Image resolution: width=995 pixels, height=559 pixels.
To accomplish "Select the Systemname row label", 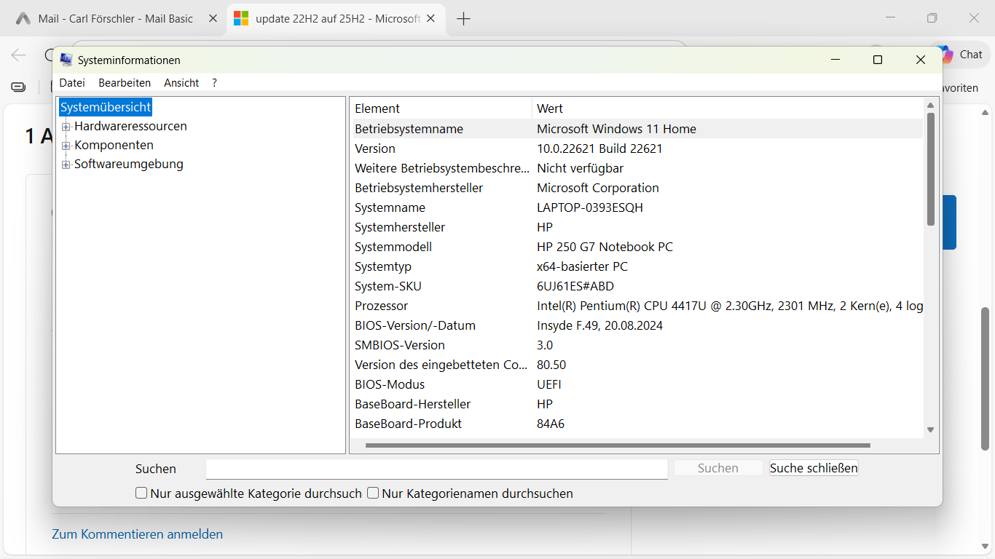I will coord(390,207).
